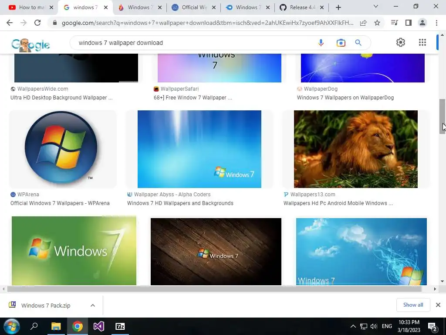Open tab search chevron in title bar
446x335 pixels.
[376, 6]
